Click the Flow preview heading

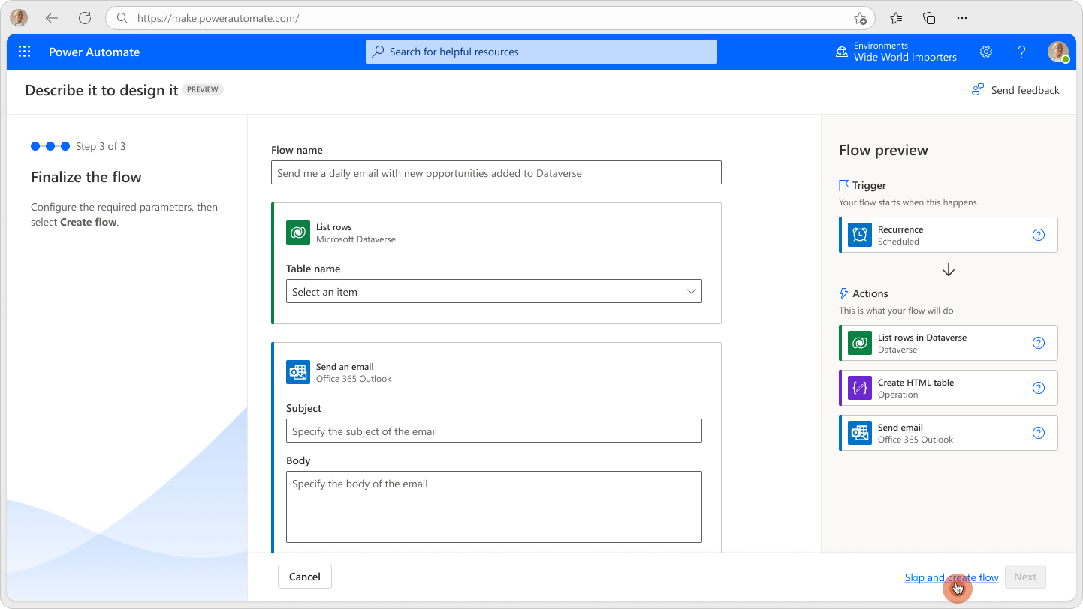click(883, 150)
